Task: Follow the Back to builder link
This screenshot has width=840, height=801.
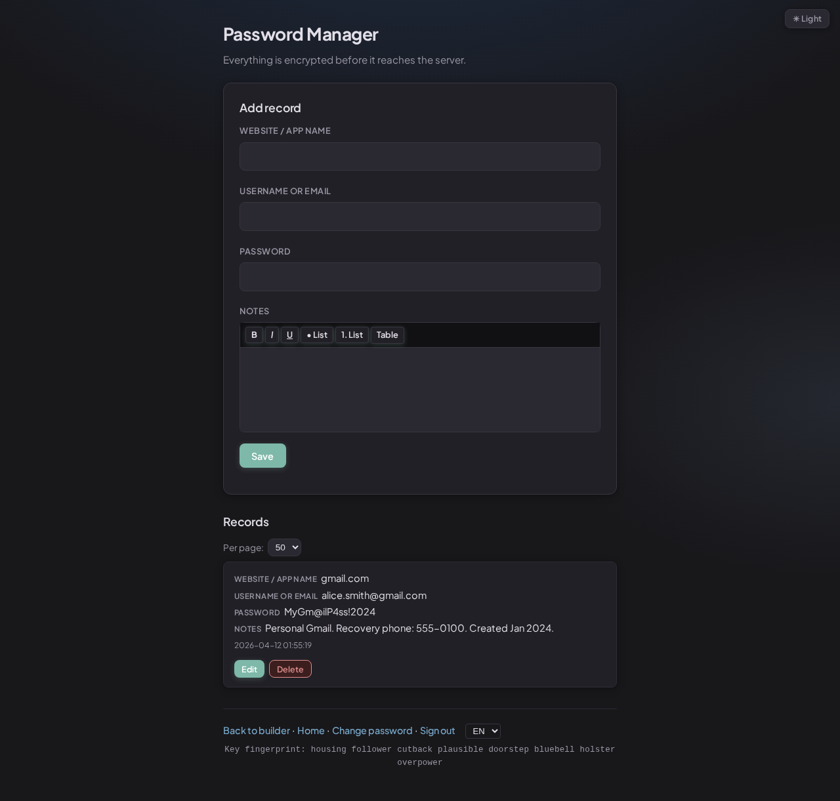Action: tap(257, 731)
